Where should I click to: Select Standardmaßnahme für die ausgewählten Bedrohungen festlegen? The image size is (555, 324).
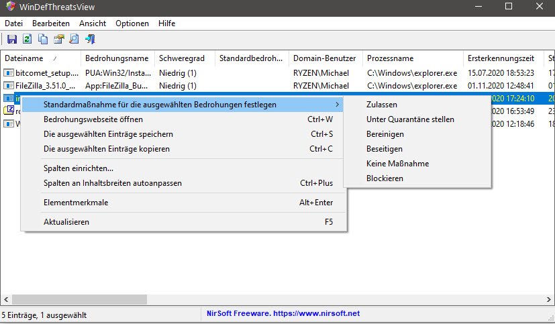pos(183,105)
